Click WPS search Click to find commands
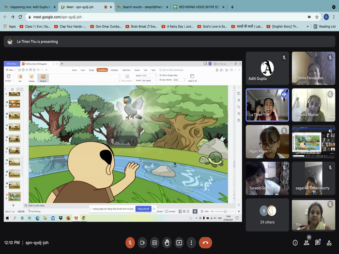This screenshot has width=339, height=254. 171,70
